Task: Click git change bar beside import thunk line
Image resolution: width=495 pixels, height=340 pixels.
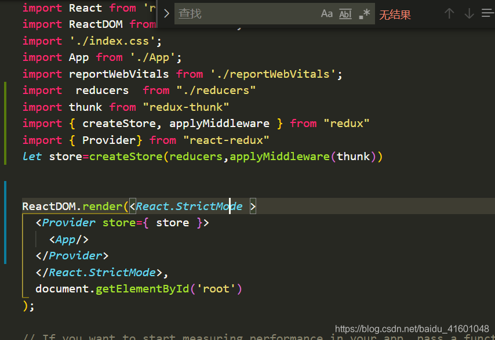Action: tap(5, 107)
